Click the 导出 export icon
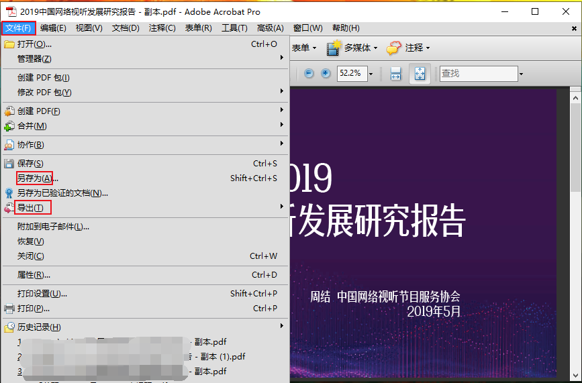 9,208
